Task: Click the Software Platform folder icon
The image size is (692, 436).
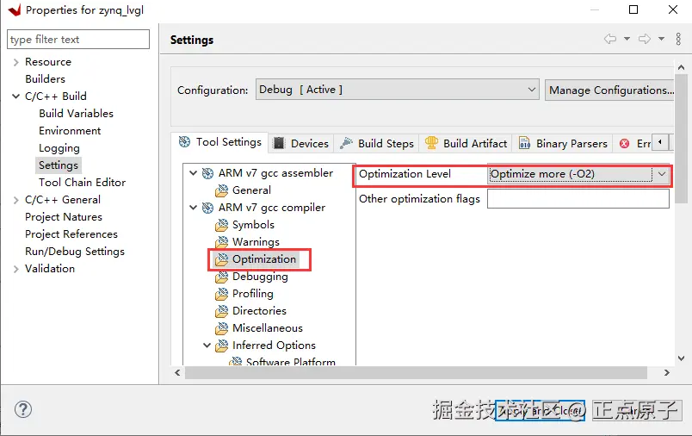Action: pos(236,361)
